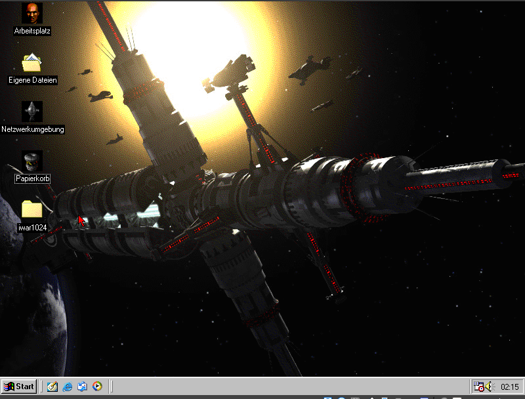525x399 pixels.
Task: Click the Task Scheduler tray icon
Action: click(x=478, y=387)
